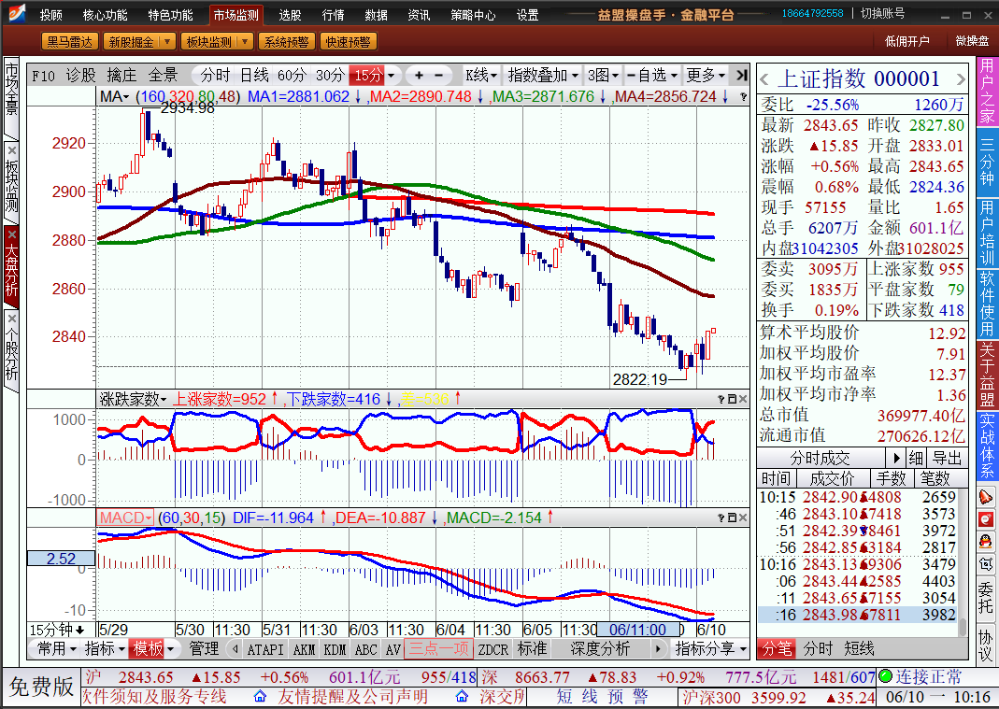Open the MACD indicator dropdown
The image size is (999, 709).
(125, 518)
